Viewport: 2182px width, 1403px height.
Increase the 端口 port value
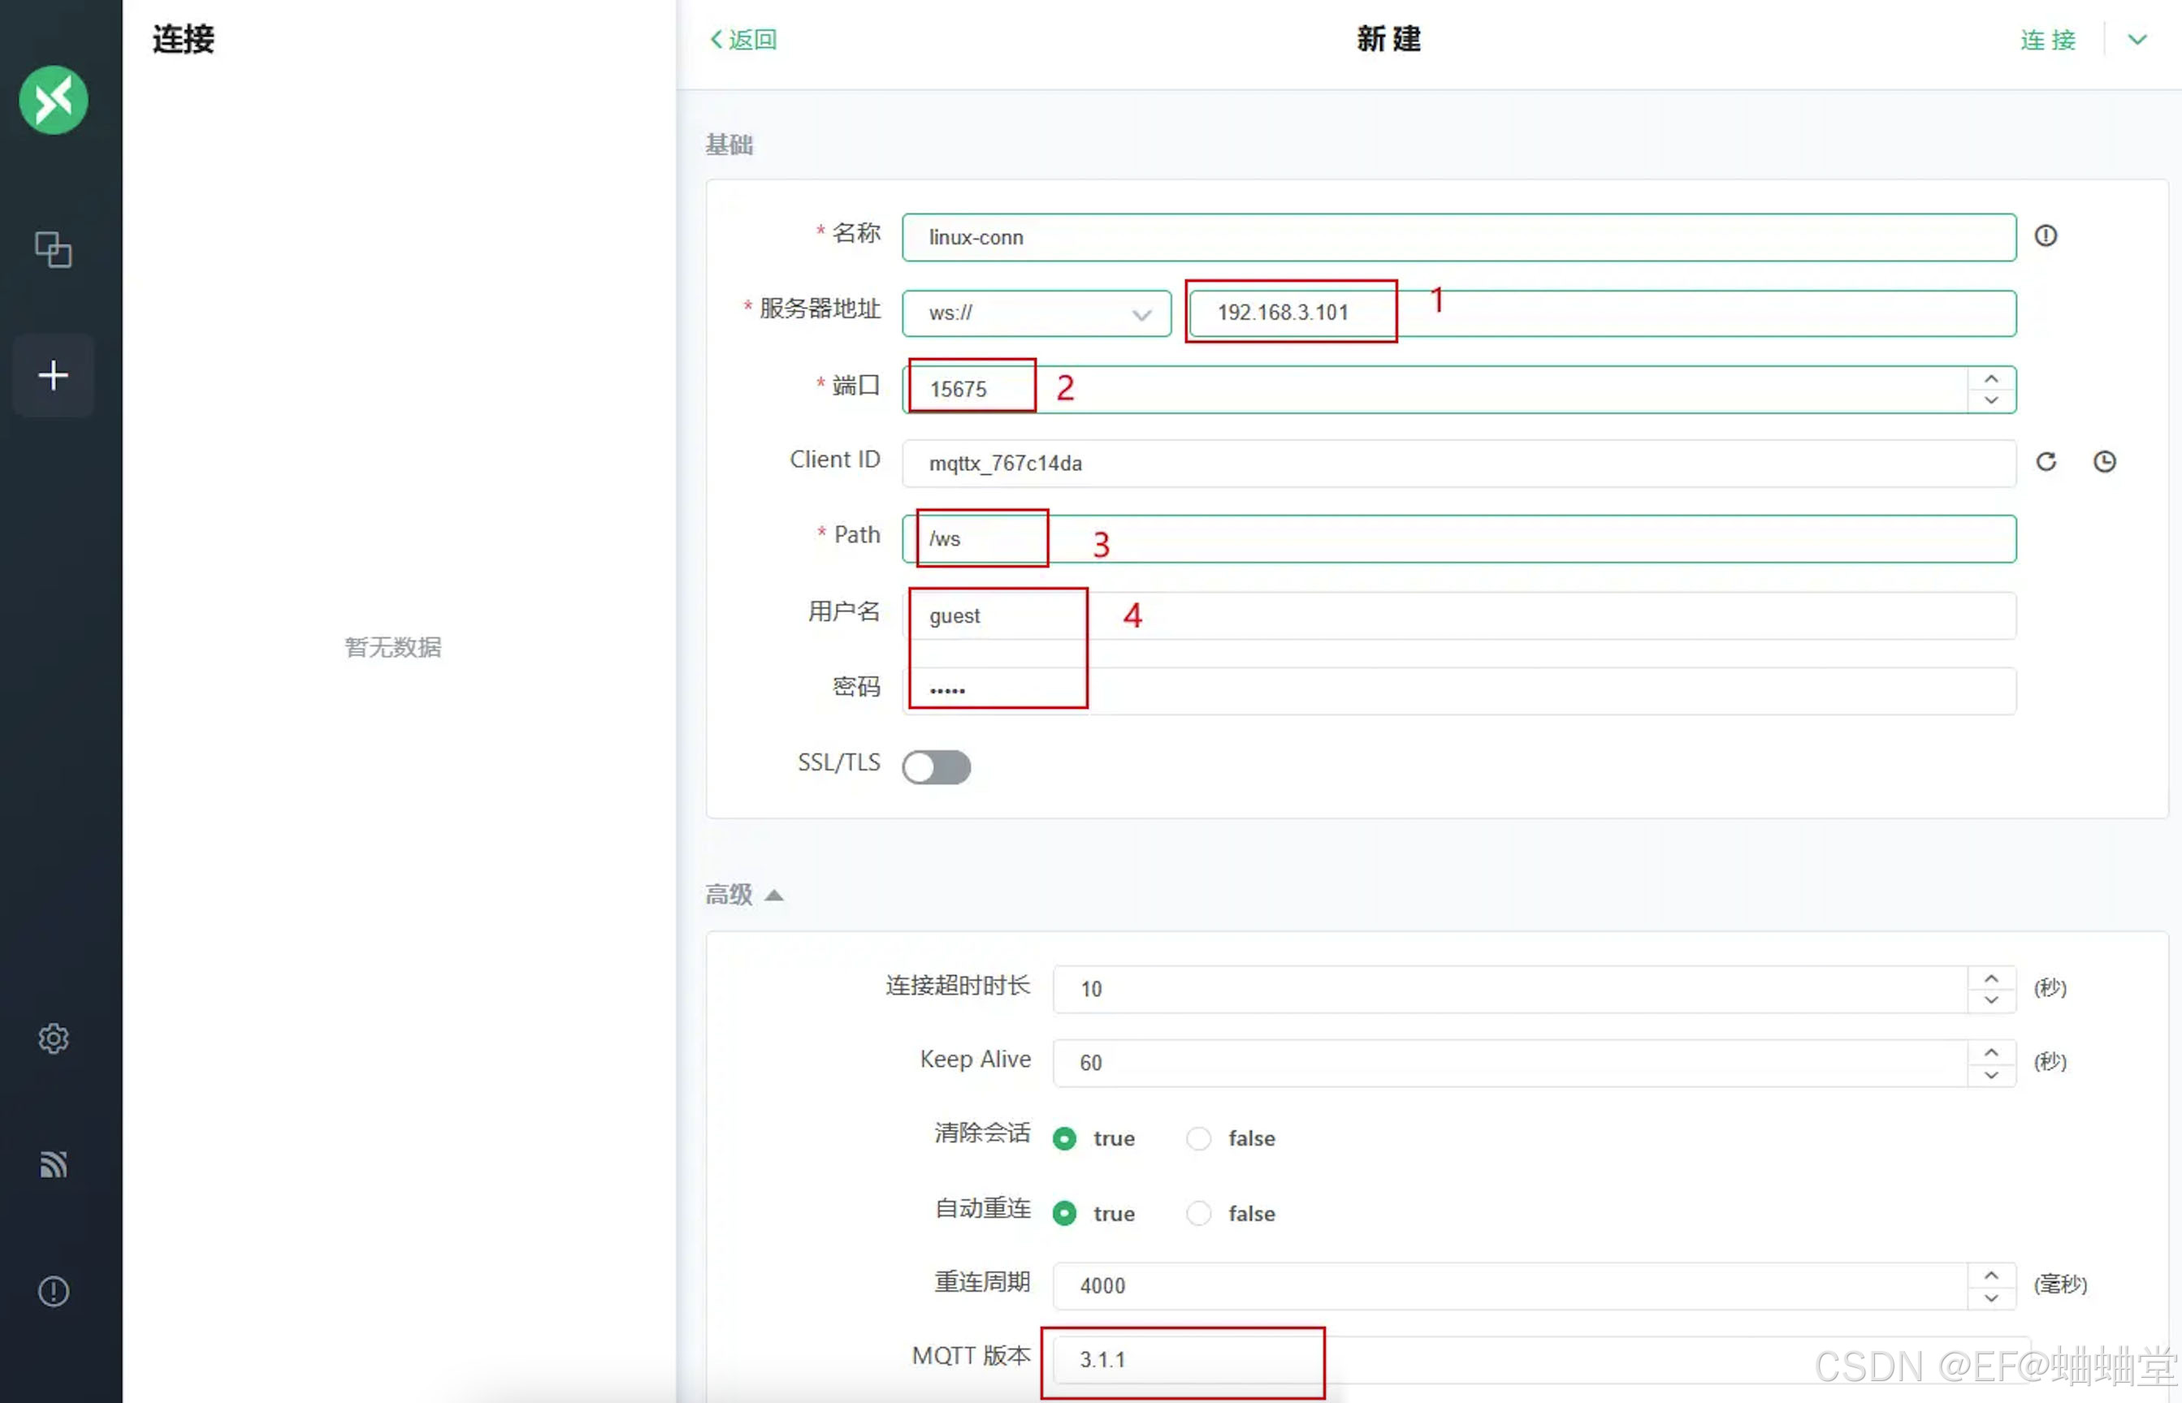[x=1992, y=379]
